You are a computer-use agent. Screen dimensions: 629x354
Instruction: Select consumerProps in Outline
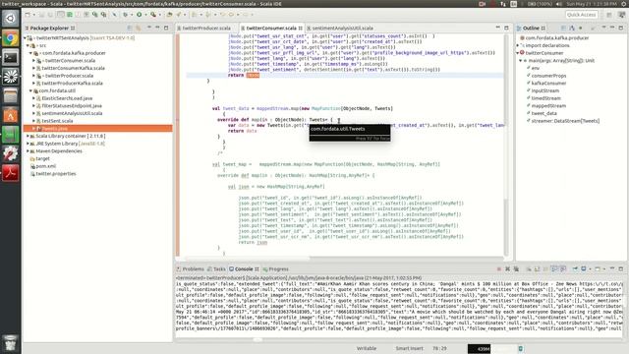click(548, 76)
